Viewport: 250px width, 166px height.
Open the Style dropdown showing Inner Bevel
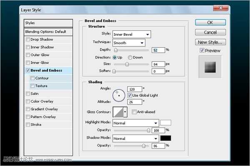[131, 34]
